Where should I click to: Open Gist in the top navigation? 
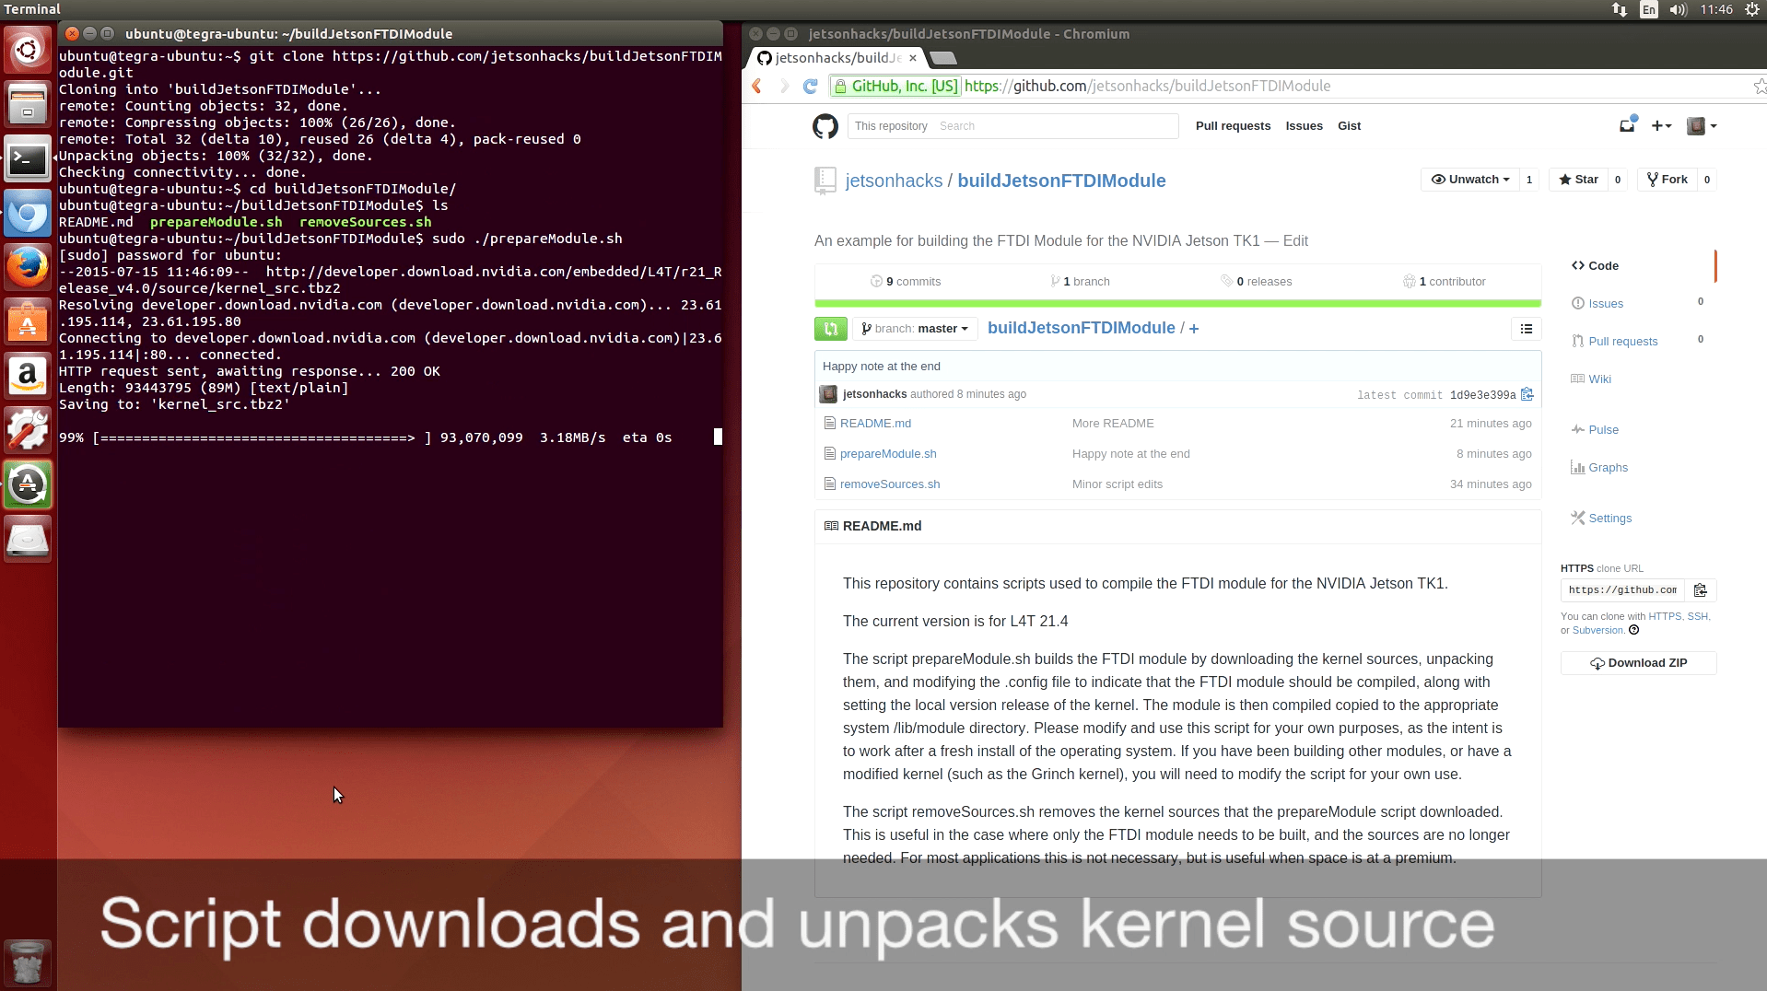tap(1350, 126)
